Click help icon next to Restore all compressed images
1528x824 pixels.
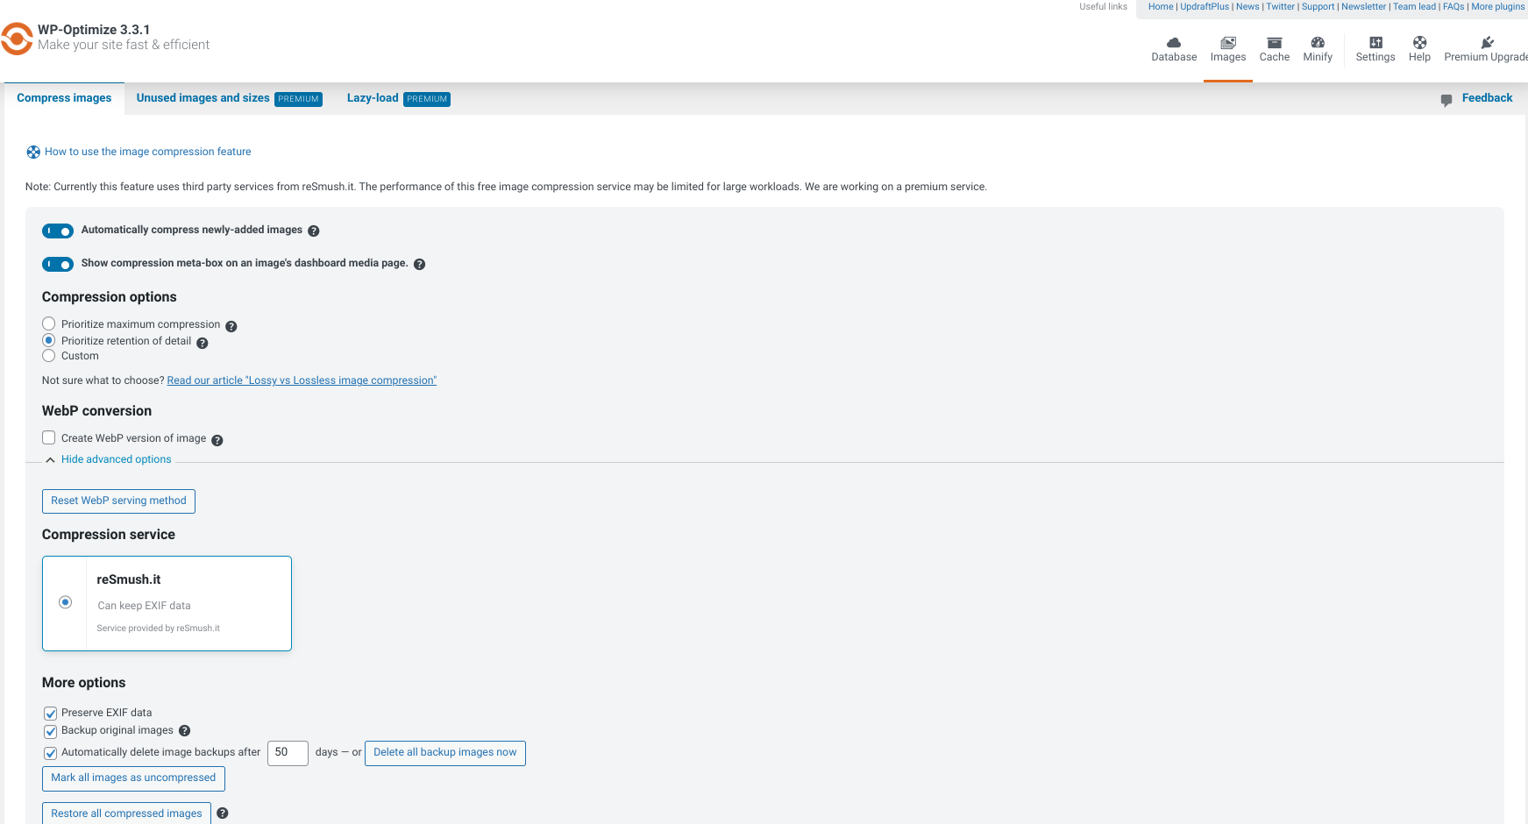223,813
